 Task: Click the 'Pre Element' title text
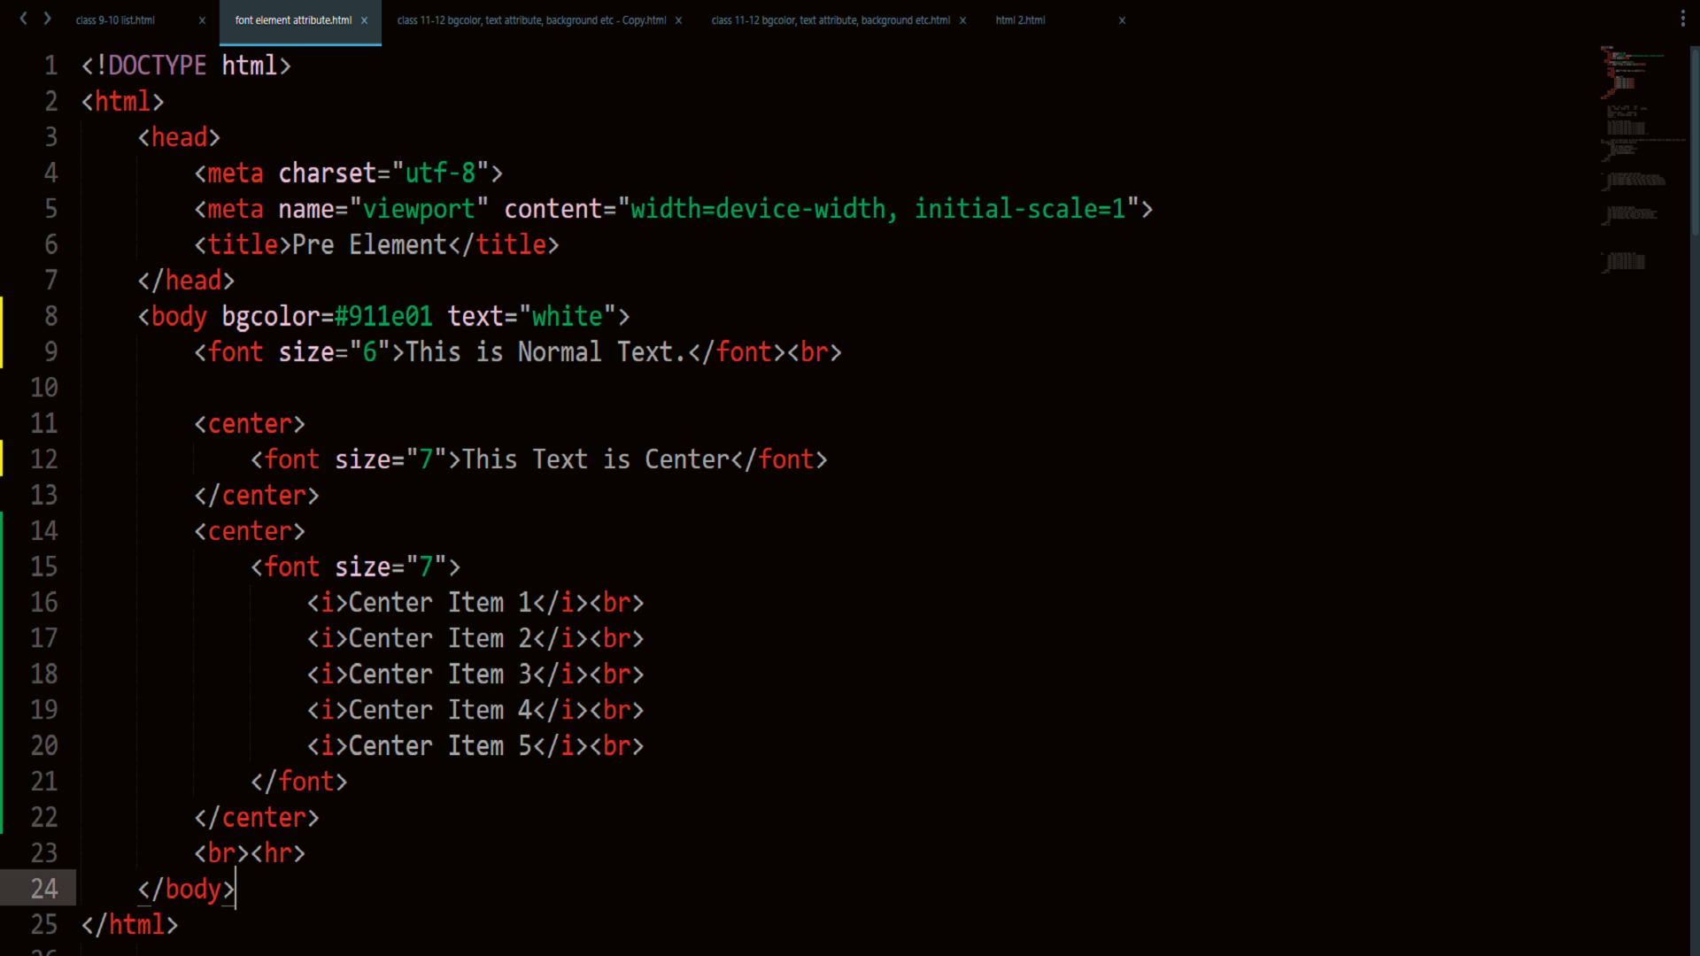click(369, 245)
